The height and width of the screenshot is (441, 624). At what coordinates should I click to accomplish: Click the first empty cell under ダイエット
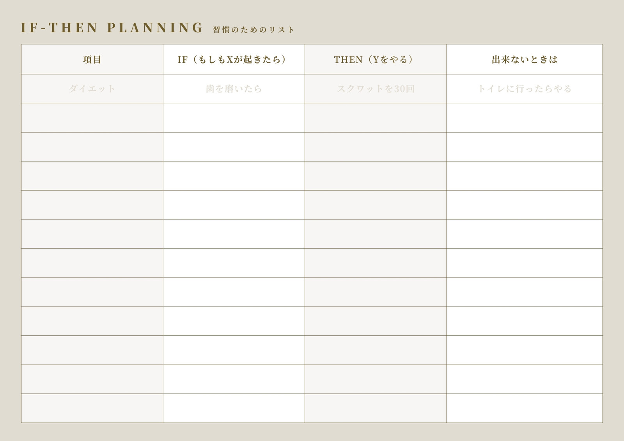coord(92,118)
